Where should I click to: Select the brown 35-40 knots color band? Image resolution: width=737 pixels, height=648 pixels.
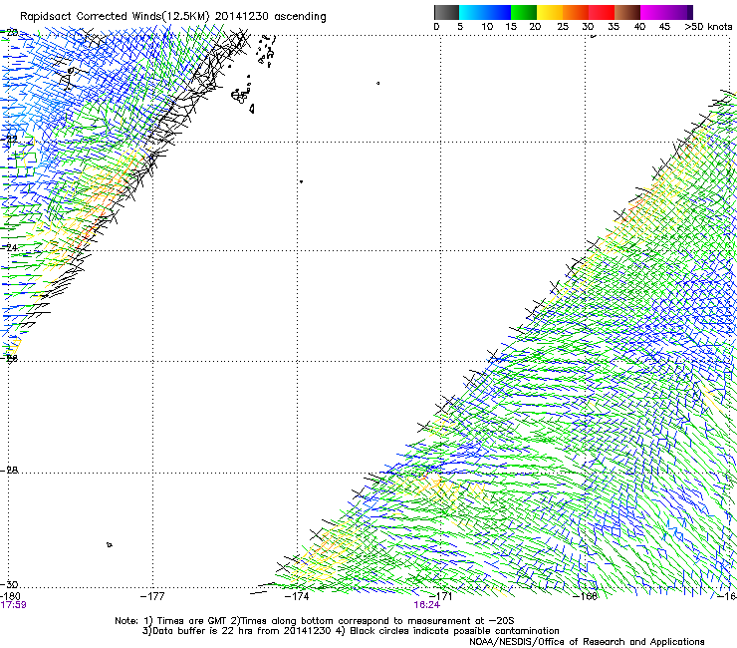[627, 12]
